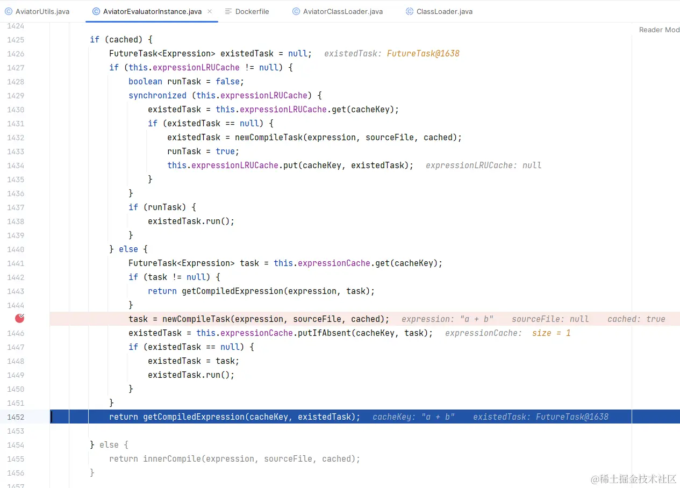Image resolution: width=680 pixels, height=488 pixels.
Task: Click the putIfAbsent(cacheKey, task) line
Action: pyautogui.click(x=281, y=333)
